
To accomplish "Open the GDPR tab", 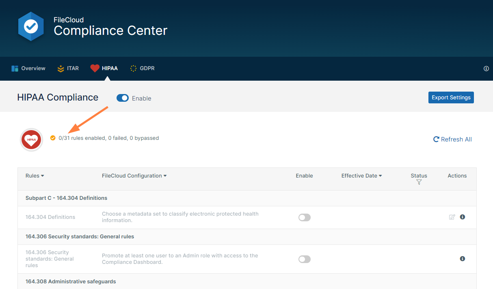I will [x=142, y=69].
